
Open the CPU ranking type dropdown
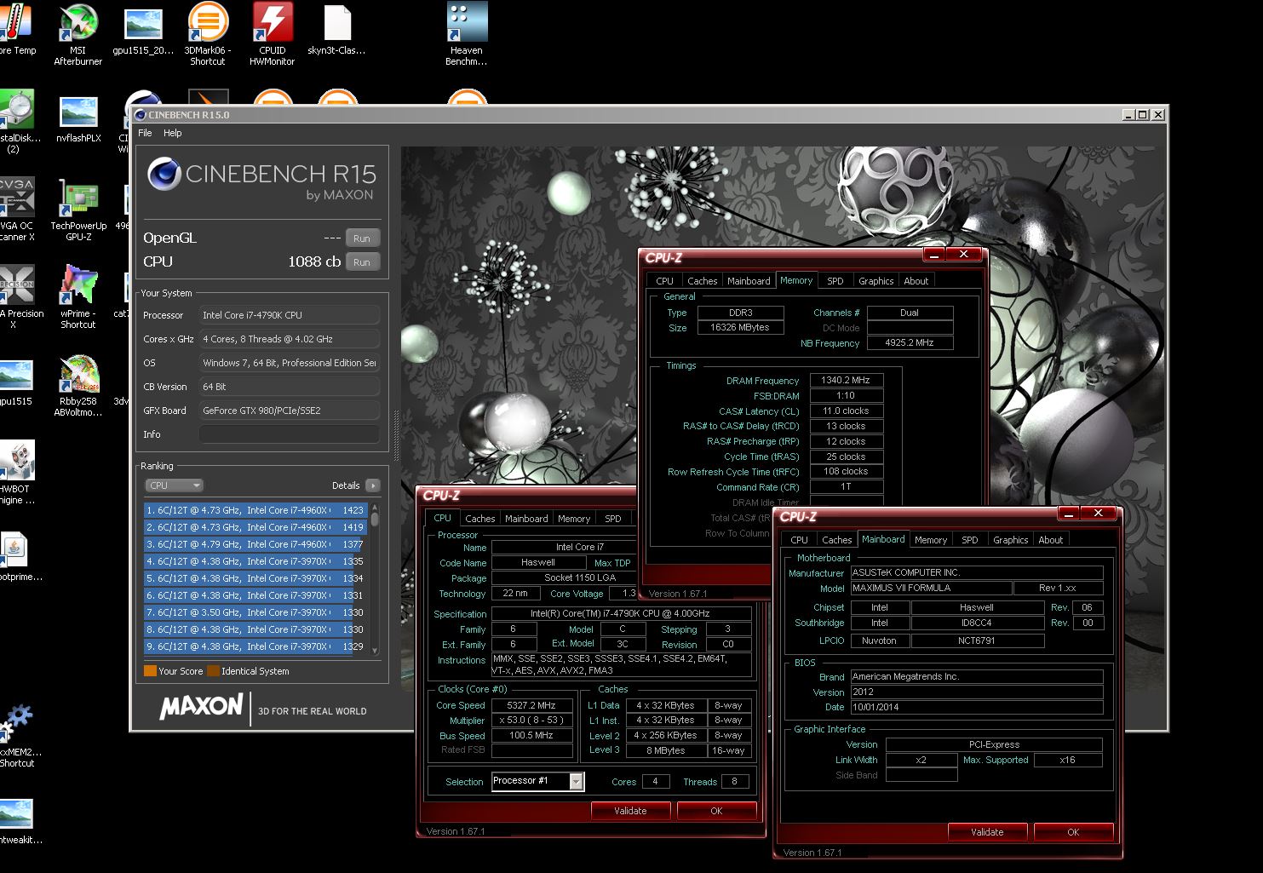(175, 485)
